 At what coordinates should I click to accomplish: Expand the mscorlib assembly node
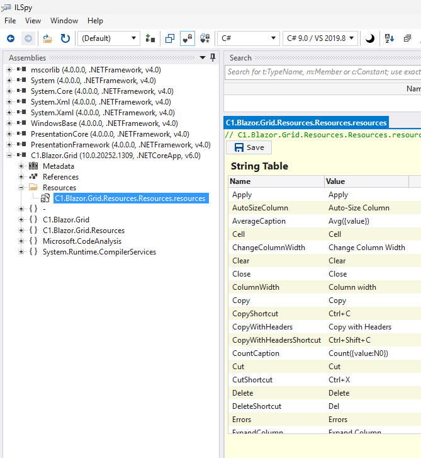[9, 70]
